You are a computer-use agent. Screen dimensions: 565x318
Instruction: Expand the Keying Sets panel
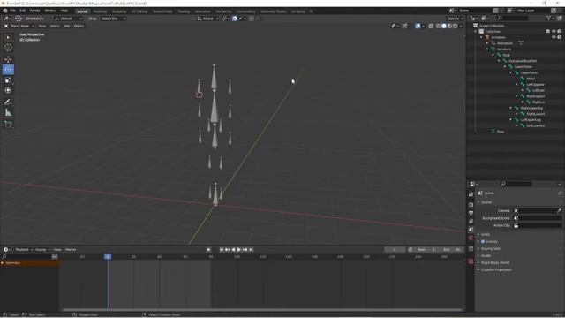pos(491,249)
